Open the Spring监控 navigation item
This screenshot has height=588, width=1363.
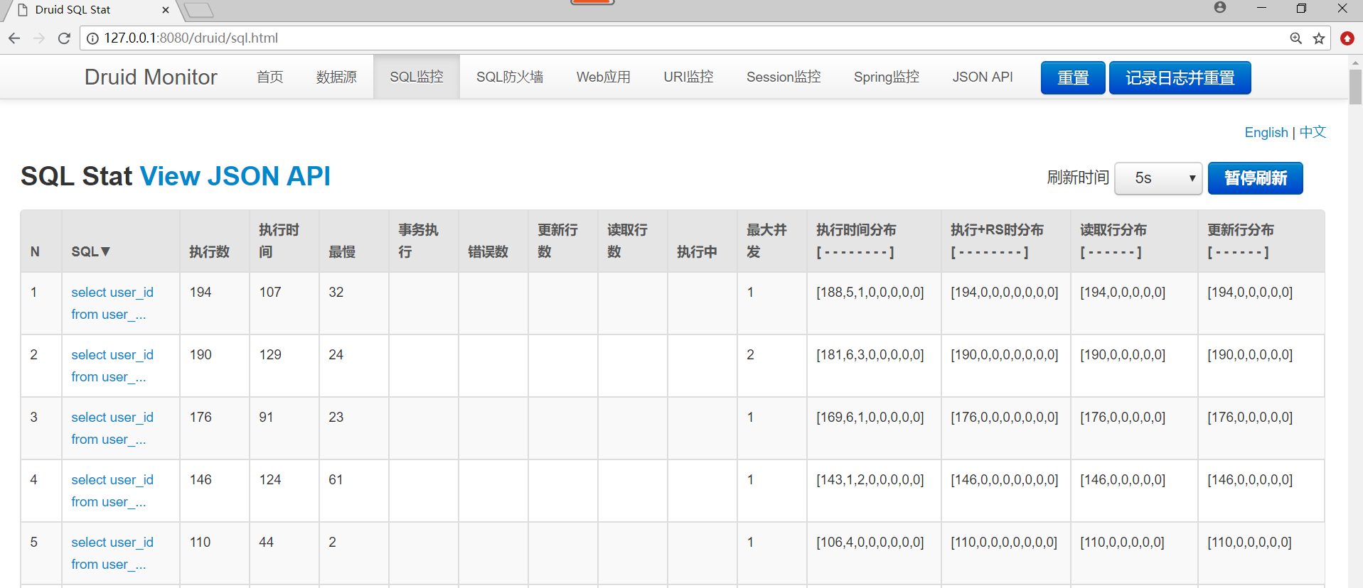pyautogui.click(x=887, y=77)
